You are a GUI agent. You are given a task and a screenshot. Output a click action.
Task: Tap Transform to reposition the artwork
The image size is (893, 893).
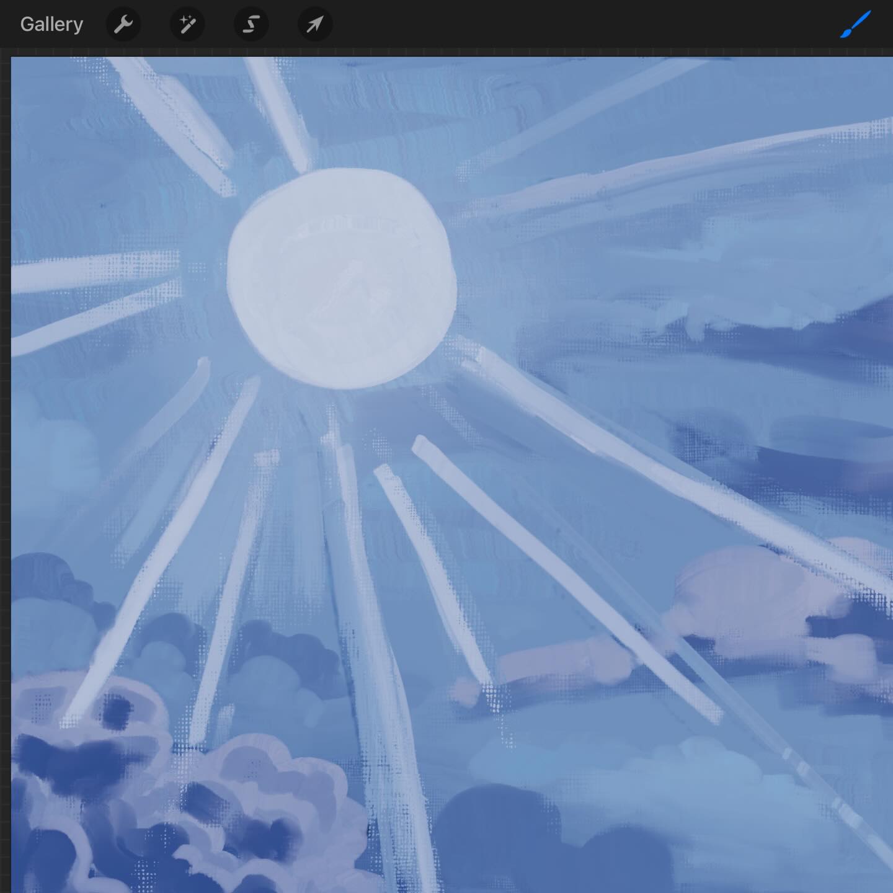coord(314,24)
